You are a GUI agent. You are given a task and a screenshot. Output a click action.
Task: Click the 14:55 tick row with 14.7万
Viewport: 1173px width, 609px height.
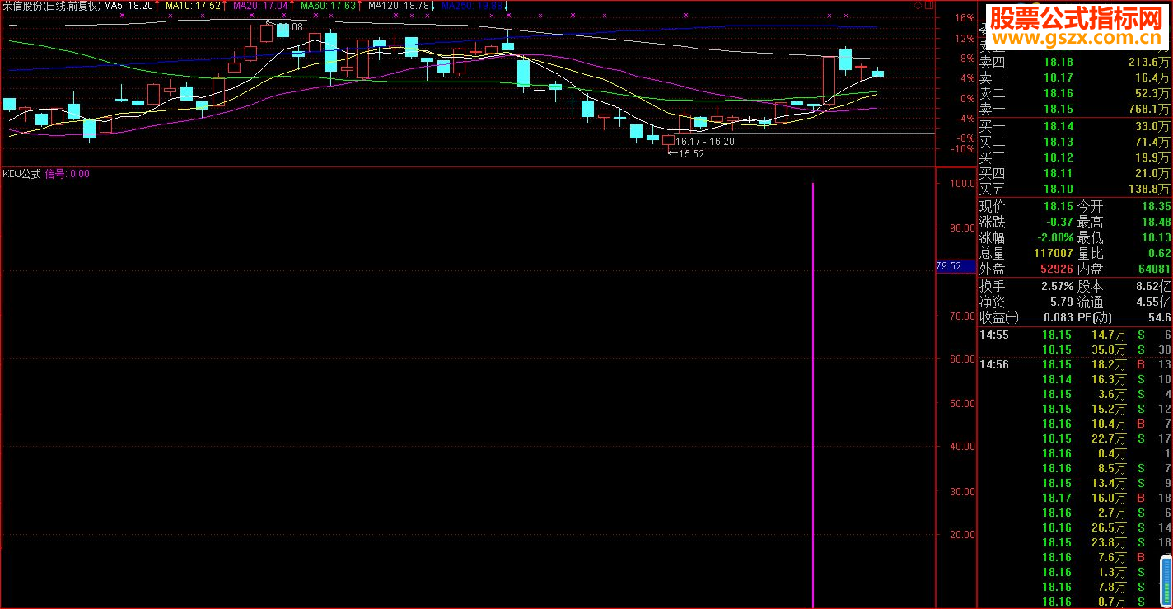[1074, 335]
